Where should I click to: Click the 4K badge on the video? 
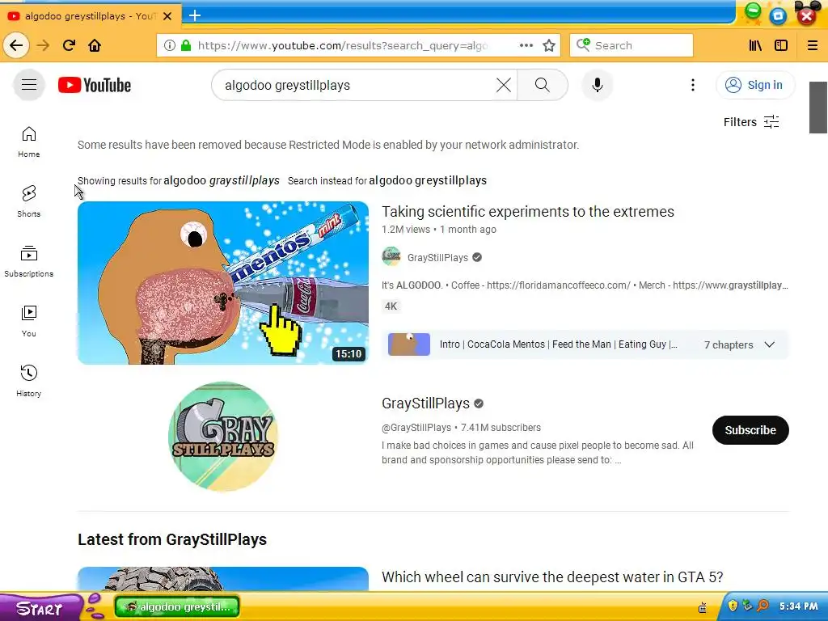coord(391,306)
